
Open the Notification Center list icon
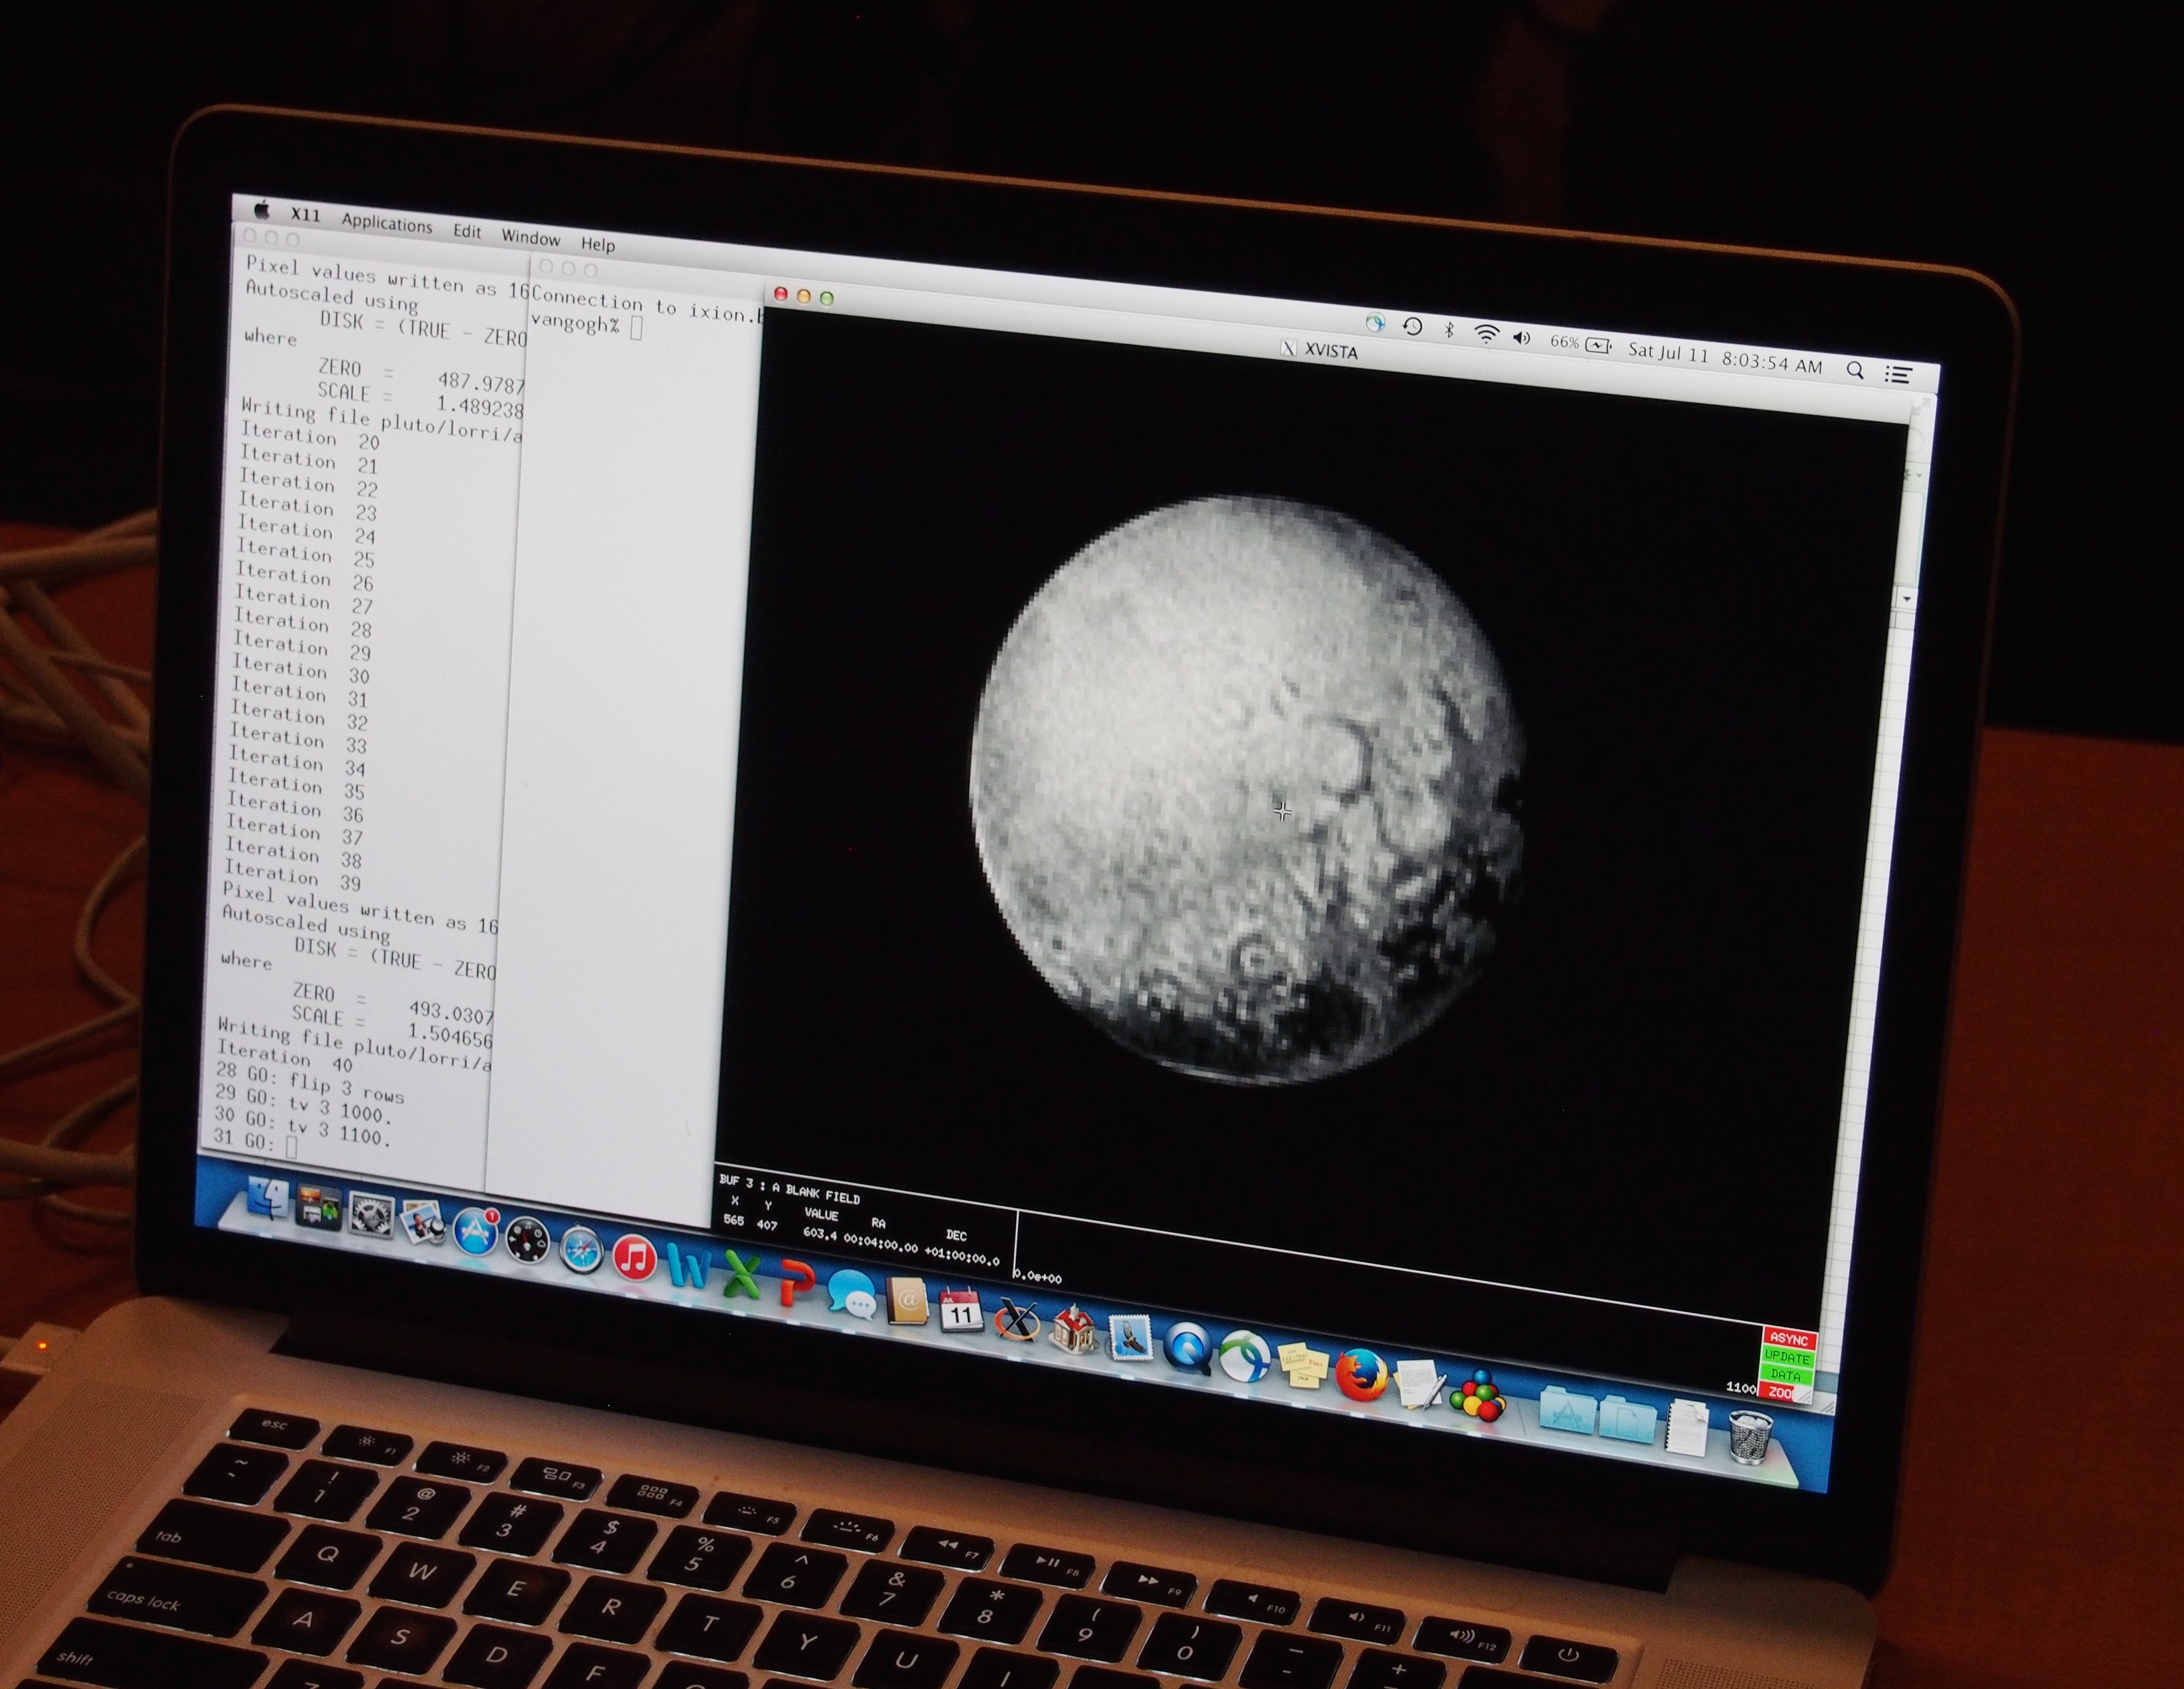tap(1898, 374)
